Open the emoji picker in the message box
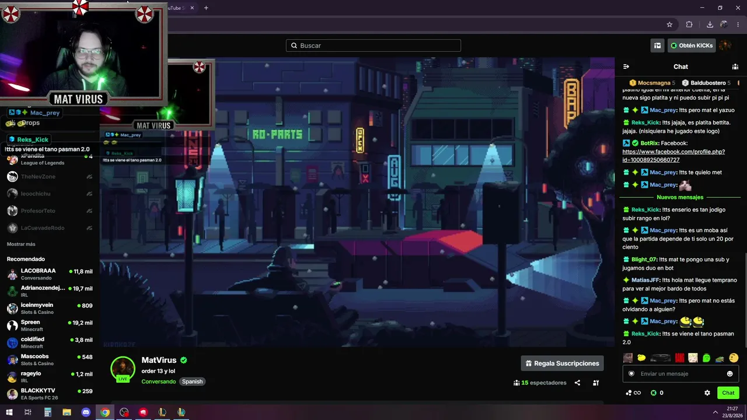This screenshot has height=420, width=747. click(729, 374)
